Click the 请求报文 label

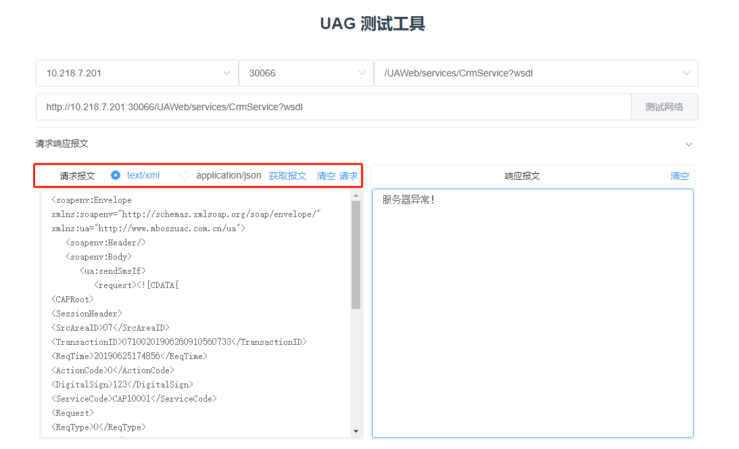click(x=77, y=176)
